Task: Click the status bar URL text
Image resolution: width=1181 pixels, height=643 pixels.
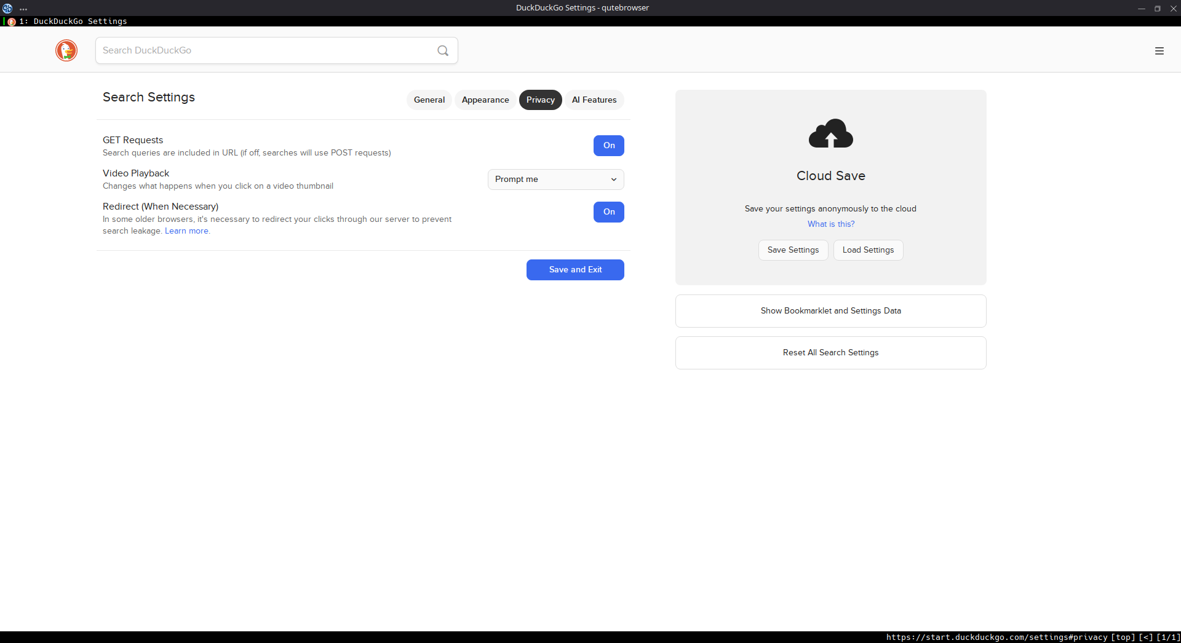Action: click(996, 637)
